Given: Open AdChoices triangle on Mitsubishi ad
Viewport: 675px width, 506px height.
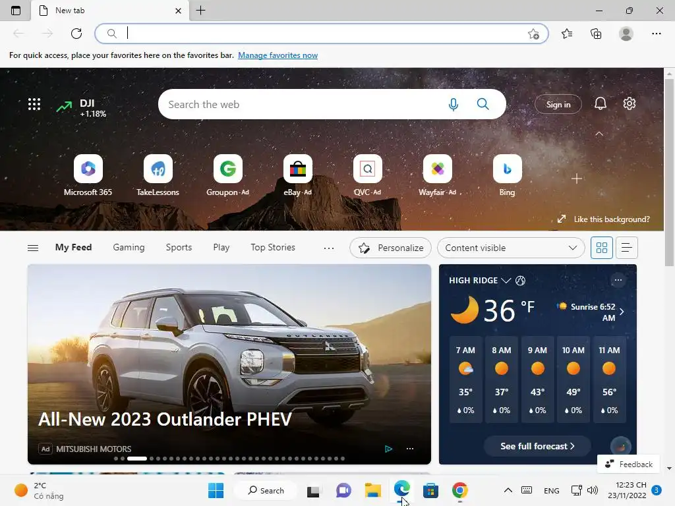Looking at the screenshot, I should [388, 449].
